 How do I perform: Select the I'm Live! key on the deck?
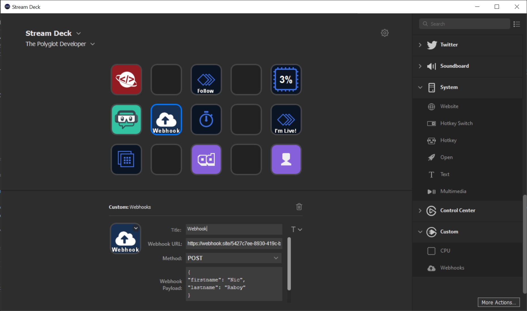tap(286, 120)
